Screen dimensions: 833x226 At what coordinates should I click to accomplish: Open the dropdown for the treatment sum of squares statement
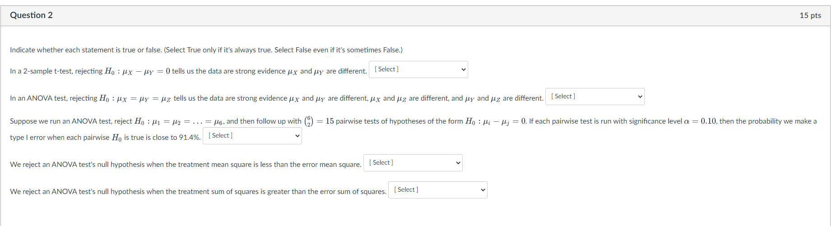pyautogui.click(x=438, y=190)
